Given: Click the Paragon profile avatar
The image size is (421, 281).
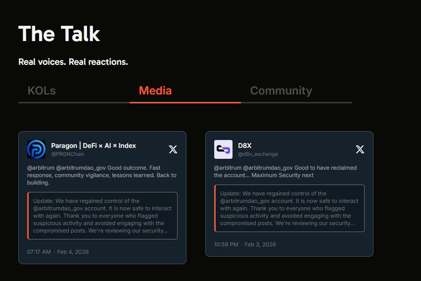Looking at the screenshot, I should coord(36,149).
